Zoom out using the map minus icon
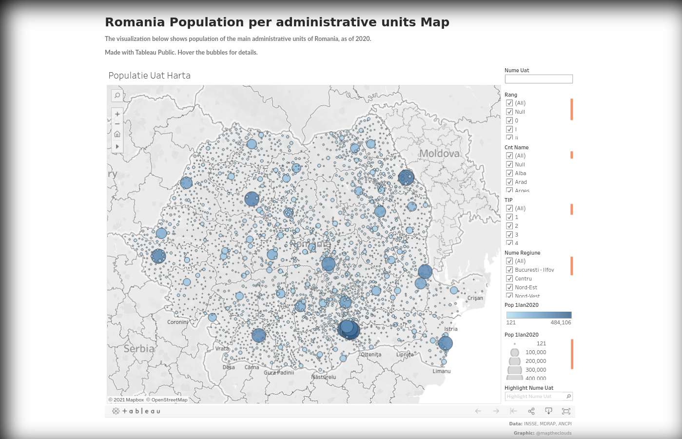682x439 pixels. tap(117, 123)
